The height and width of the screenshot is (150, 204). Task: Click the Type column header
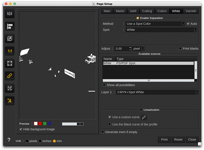[156, 59]
